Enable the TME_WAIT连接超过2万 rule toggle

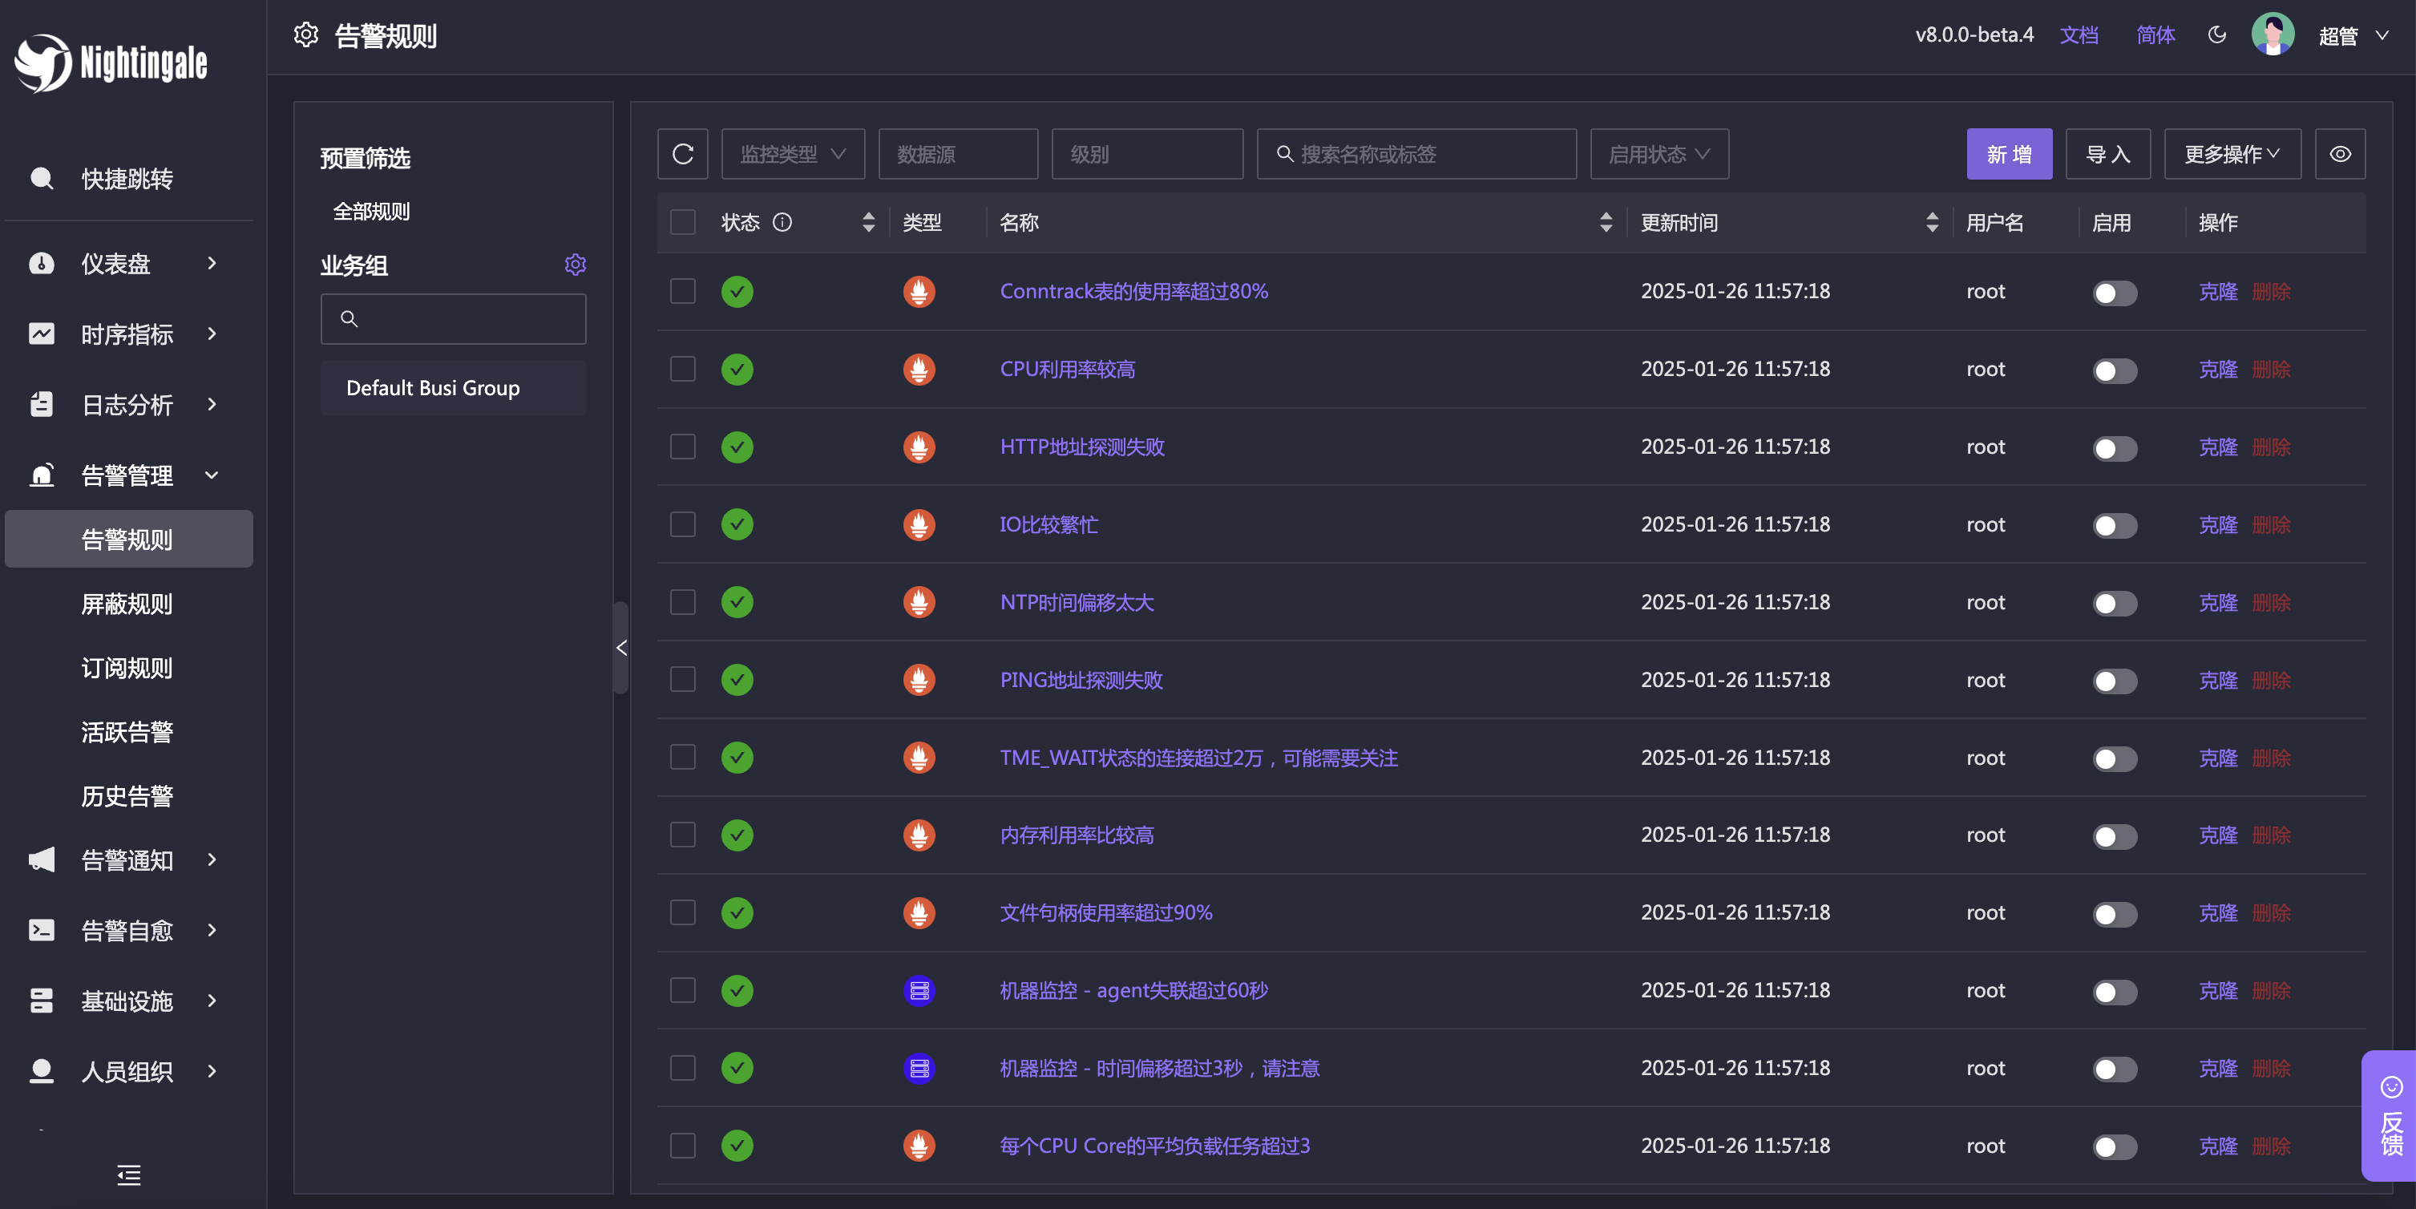[2114, 758]
